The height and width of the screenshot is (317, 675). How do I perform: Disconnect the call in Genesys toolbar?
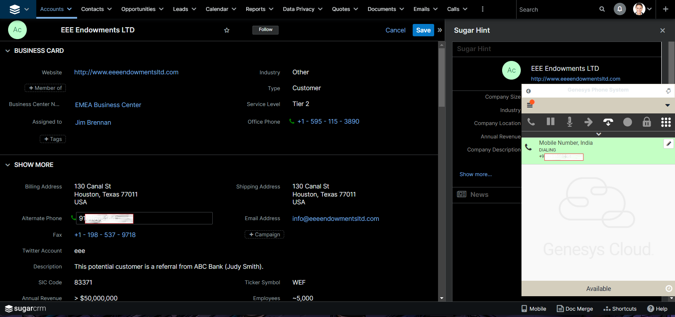tap(608, 122)
